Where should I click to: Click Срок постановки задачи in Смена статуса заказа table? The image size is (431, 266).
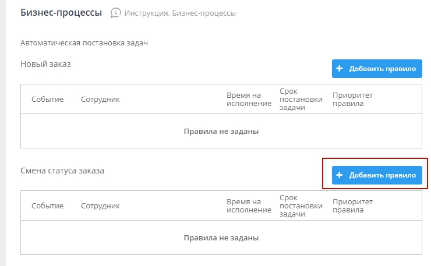301,205
